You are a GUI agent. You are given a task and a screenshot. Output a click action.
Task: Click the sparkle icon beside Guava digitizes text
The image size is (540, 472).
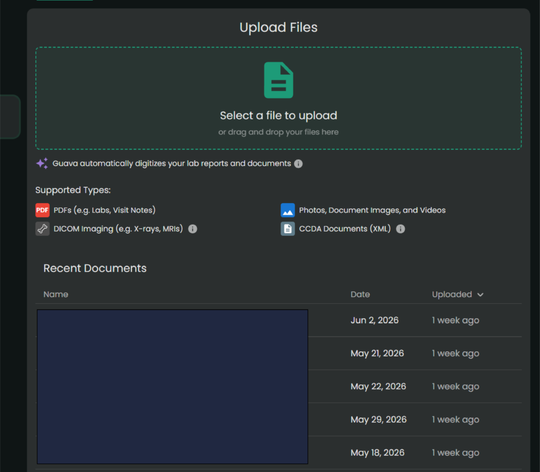pos(42,163)
